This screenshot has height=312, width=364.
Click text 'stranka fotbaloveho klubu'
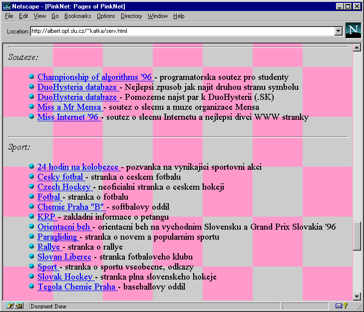tap(146, 257)
